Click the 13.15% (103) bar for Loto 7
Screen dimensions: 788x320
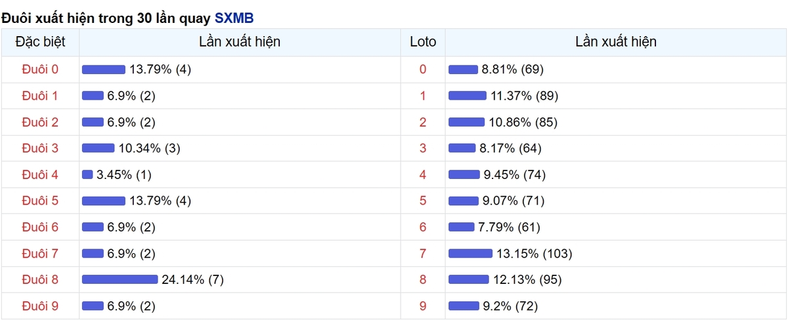pos(470,254)
